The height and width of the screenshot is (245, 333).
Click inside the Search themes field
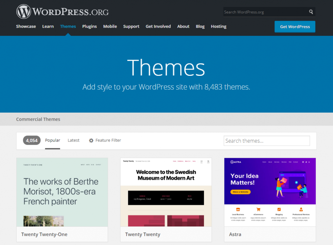266,141
